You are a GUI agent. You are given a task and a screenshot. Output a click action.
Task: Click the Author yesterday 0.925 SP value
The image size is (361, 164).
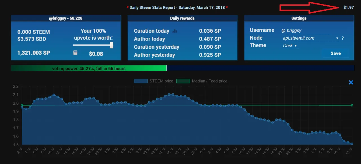210,55
